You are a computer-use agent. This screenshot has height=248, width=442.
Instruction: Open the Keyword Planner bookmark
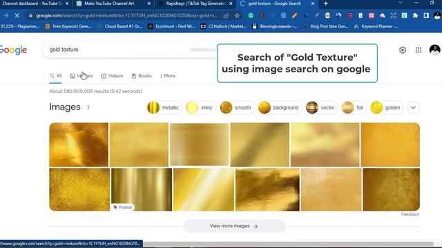[376, 26]
